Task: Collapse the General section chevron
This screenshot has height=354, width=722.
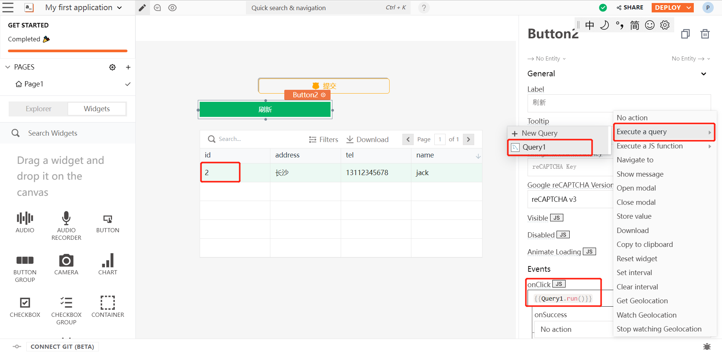Action: tap(704, 74)
